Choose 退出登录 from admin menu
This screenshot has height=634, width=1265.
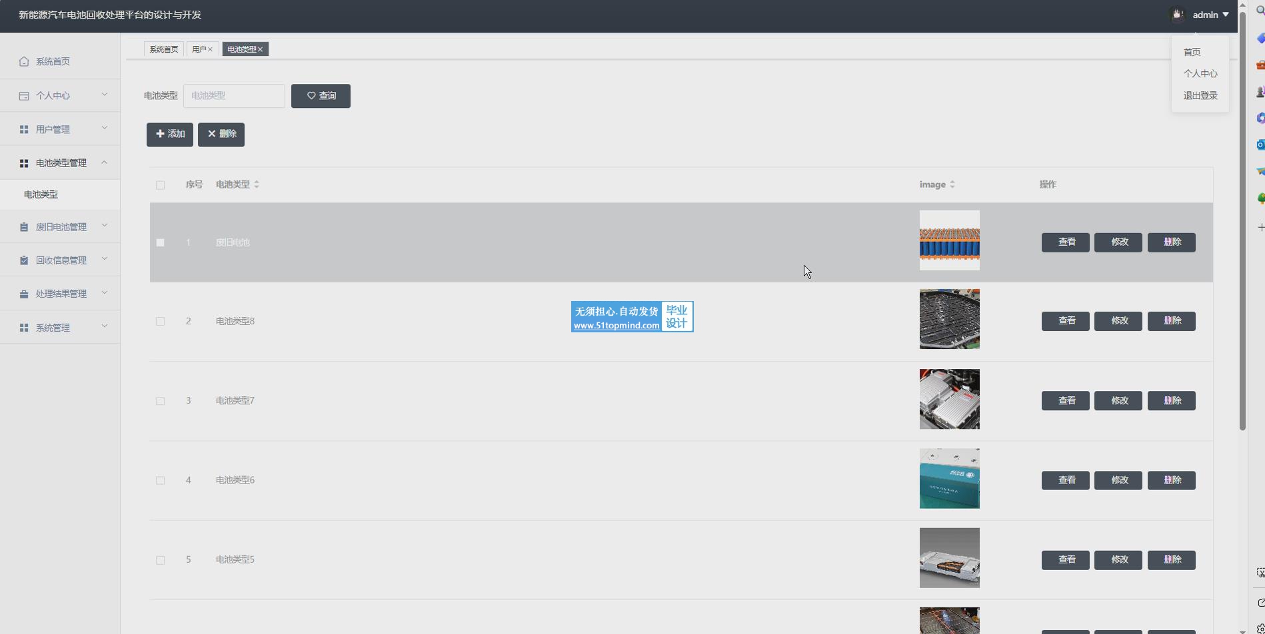coord(1200,96)
